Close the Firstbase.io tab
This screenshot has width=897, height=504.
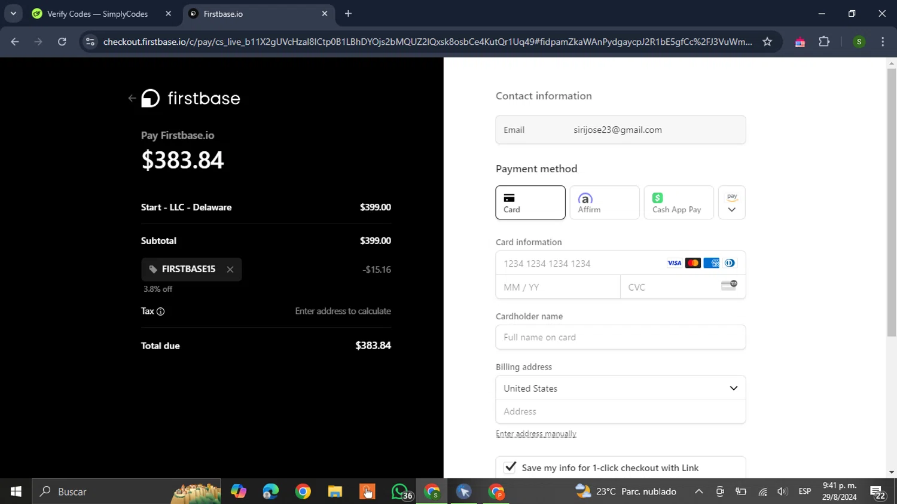pyautogui.click(x=325, y=14)
